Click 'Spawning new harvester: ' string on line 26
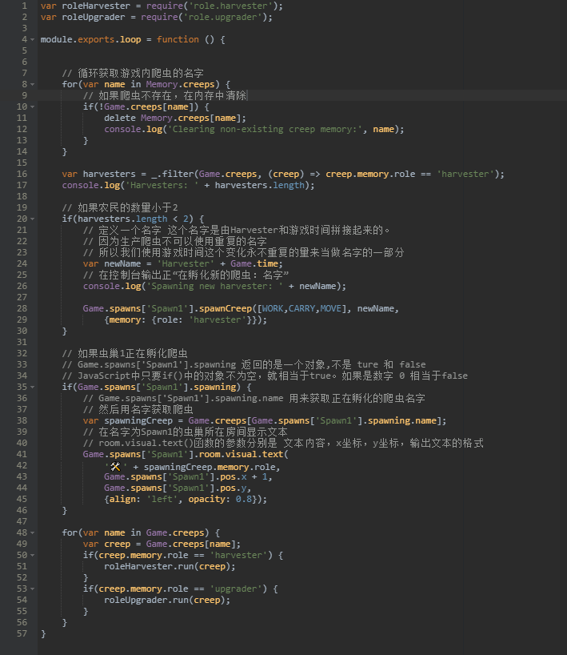Screen dimensions: 567x655 click(x=214, y=286)
